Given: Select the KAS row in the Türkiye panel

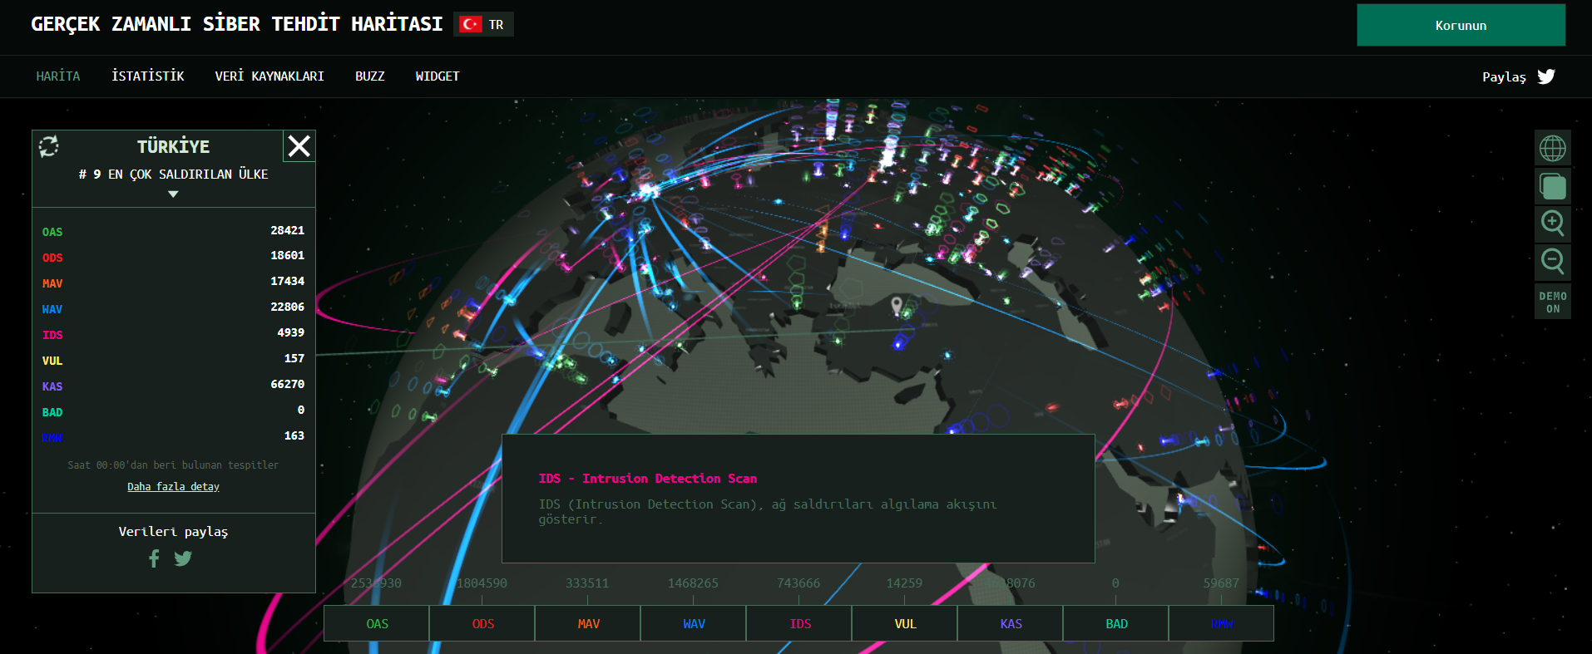Looking at the screenshot, I should click(173, 386).
